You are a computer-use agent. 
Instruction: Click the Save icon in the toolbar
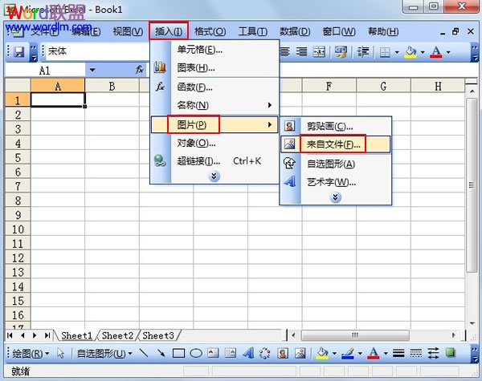19,52
